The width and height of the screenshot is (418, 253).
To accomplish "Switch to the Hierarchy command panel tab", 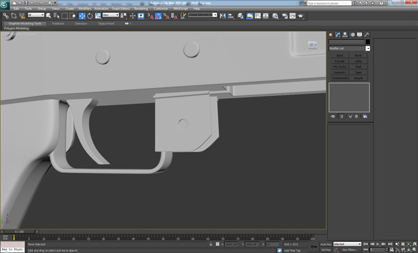I will (345, 35).
